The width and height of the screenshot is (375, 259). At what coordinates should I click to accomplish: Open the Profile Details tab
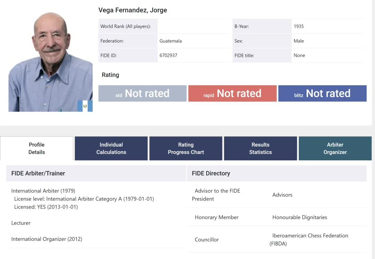tap(37, 148)
